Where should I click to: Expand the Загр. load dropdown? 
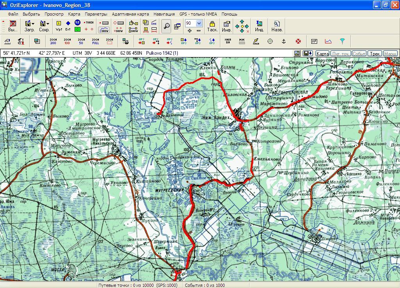pyautogui.click(x=33, y=24)
